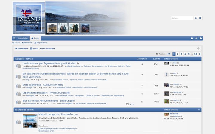Open author Omega profile
This screenshot has height=134, width=215.
pos(29,88)
